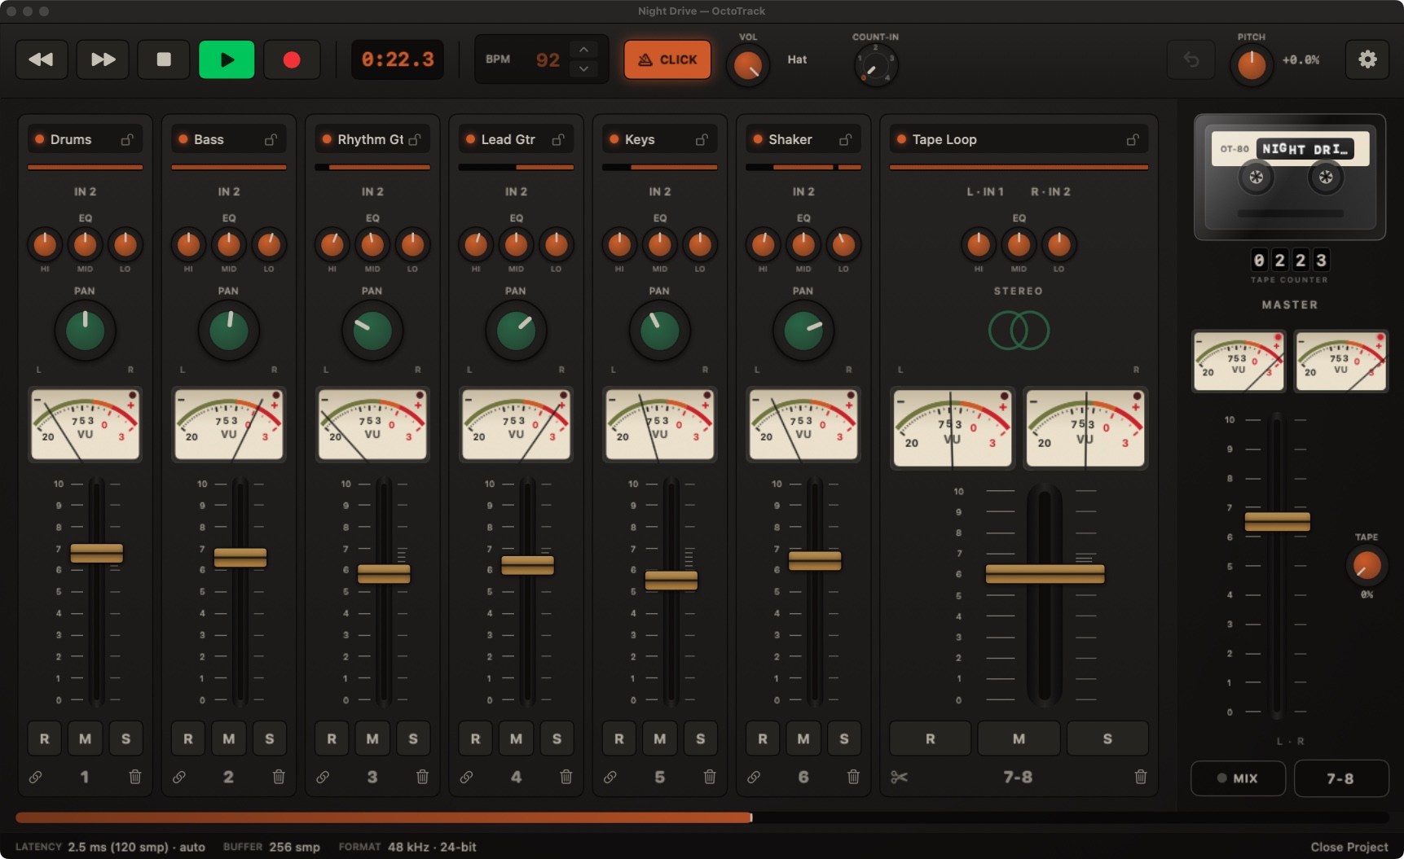Mute the Bass track
Viewport: 1404px width, 859px height.
click(229, 738)
